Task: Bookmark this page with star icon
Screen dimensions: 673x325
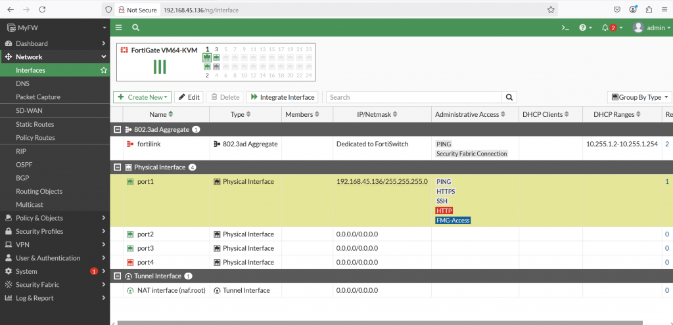Action: (x=551, y=9)
